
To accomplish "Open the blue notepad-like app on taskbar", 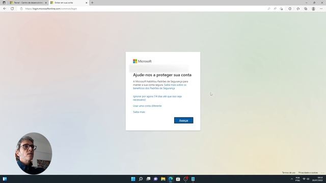I will pos(193,179).
